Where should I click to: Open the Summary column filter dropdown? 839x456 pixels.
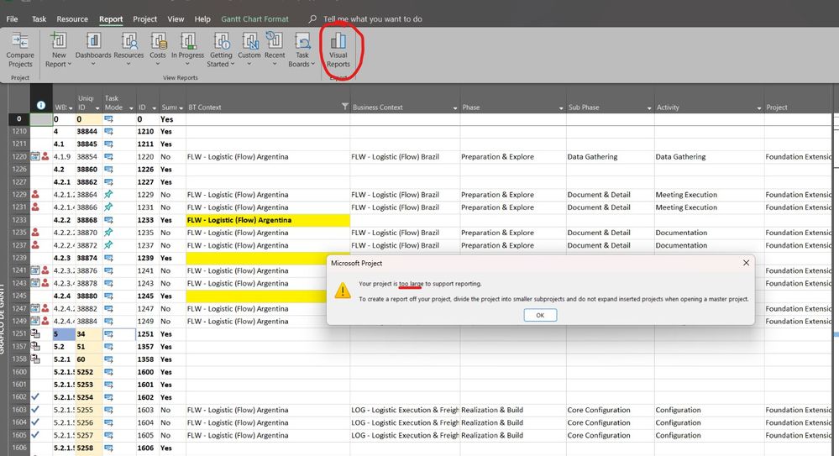tap(181, 107)
